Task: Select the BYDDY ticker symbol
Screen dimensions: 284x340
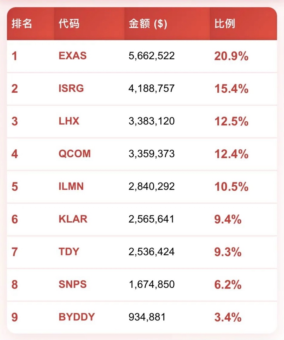Action: pyautogui.click(x=77, y=317)
